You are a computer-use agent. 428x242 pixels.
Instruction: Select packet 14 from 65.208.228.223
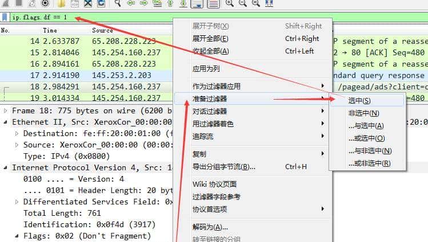[86, 42]
